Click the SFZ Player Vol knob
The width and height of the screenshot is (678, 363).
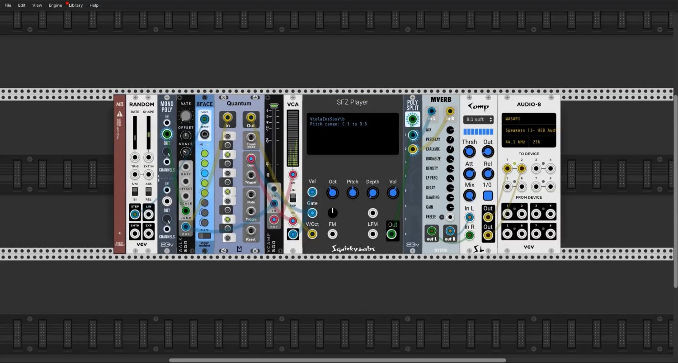tap(393, 193)
